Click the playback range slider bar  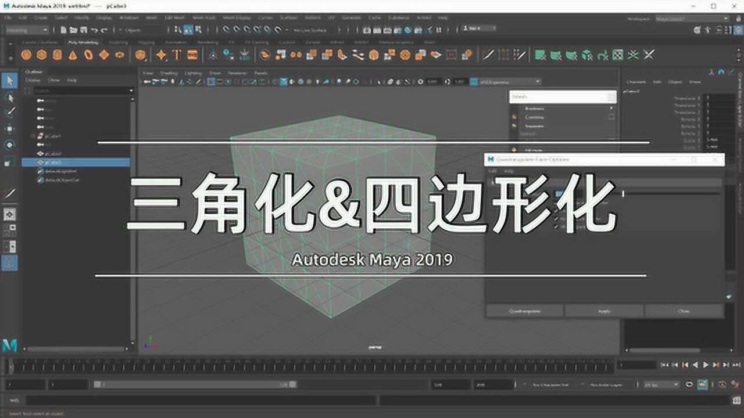195,384
